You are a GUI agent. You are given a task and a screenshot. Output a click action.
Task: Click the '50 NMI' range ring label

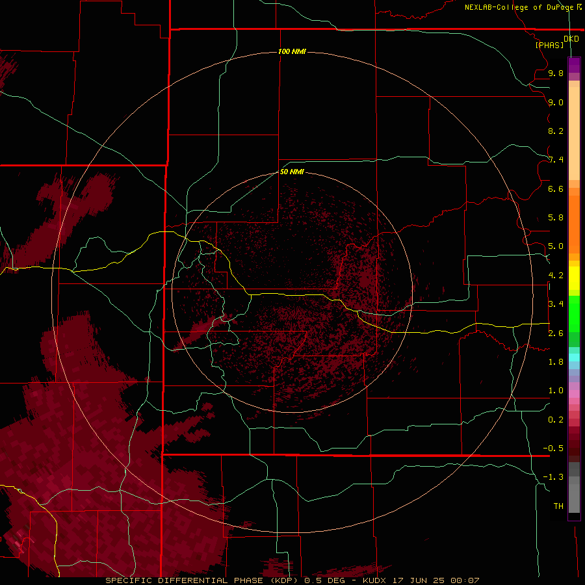pyautogui.click(x=292, y=172)
